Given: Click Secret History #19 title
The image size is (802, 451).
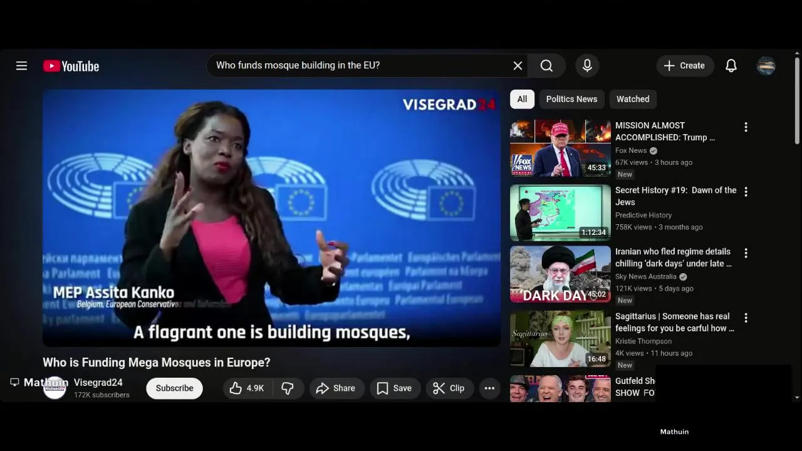Looking at the screenshot, I should 675,196.
